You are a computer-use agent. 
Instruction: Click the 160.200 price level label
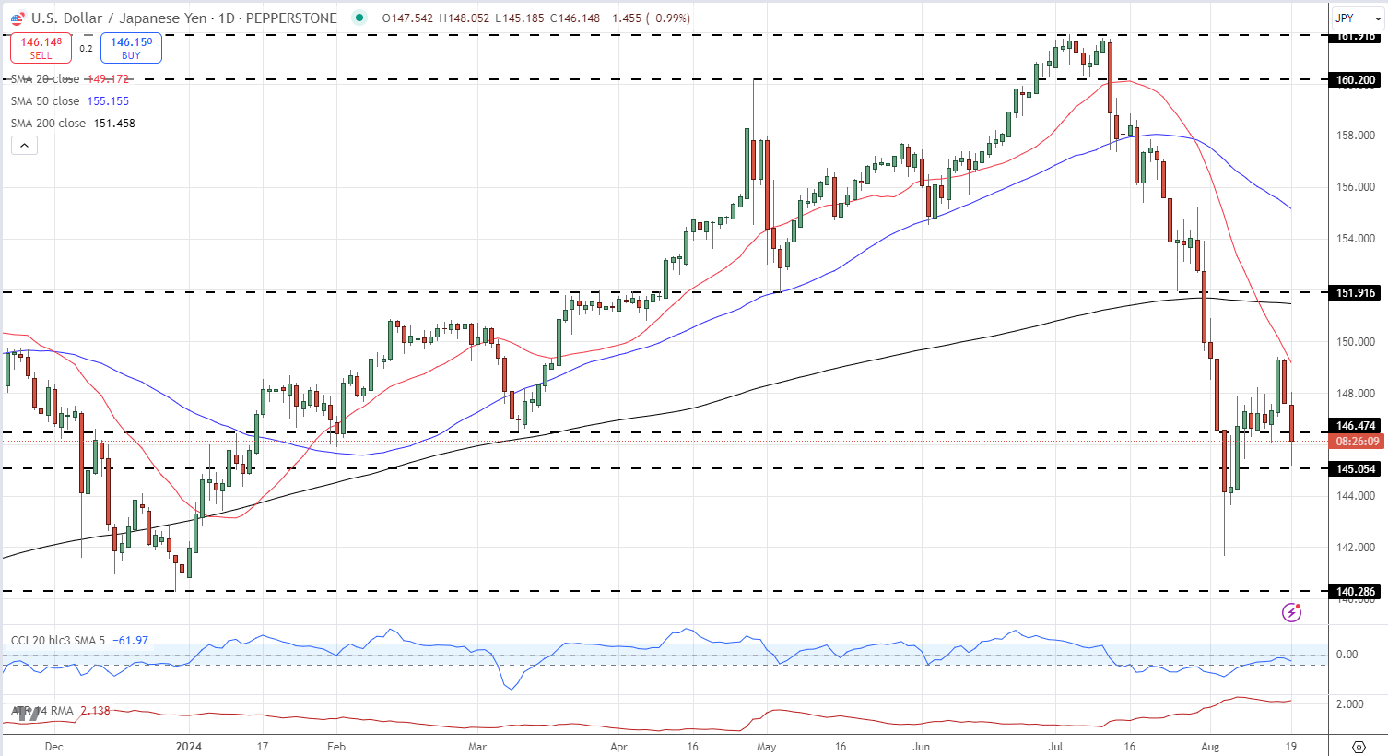1356,80
